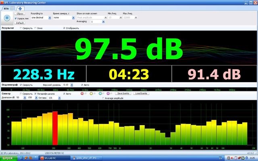Click the yellow bank color circle

(x=91, y=93)
